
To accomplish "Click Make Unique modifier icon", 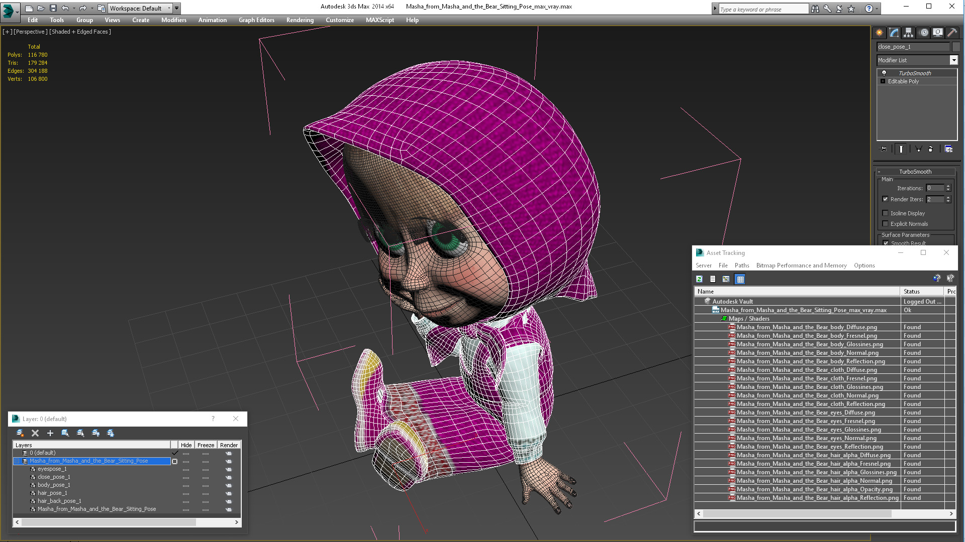I will click(x=919, y=149).
